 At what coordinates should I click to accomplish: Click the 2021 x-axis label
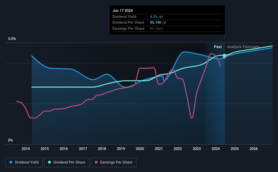pos(159,149)
